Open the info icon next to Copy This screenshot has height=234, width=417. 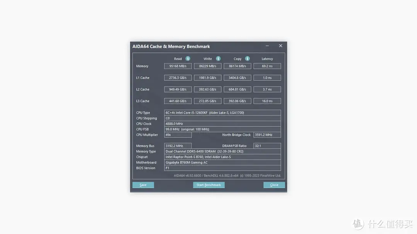[247, 58]
